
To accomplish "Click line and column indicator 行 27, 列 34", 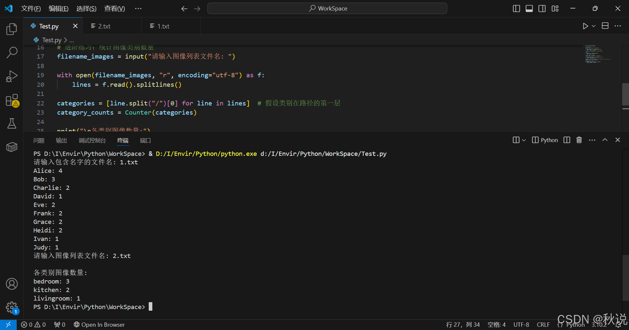I will coord(463,325).
